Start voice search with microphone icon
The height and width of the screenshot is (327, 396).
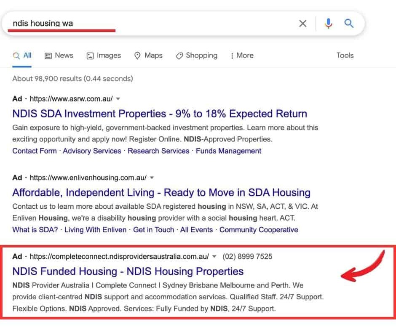point(329,24)
